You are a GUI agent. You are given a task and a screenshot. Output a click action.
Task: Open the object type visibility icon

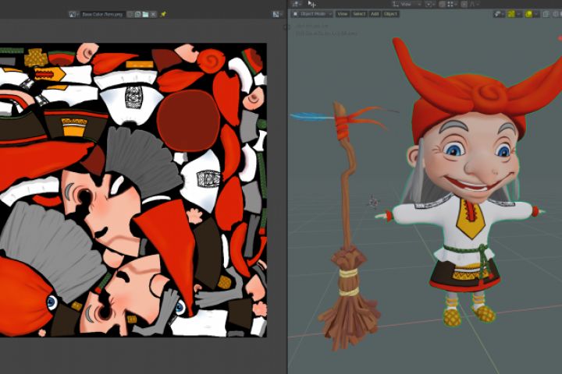pyautogui.click(x=499, y=14)
